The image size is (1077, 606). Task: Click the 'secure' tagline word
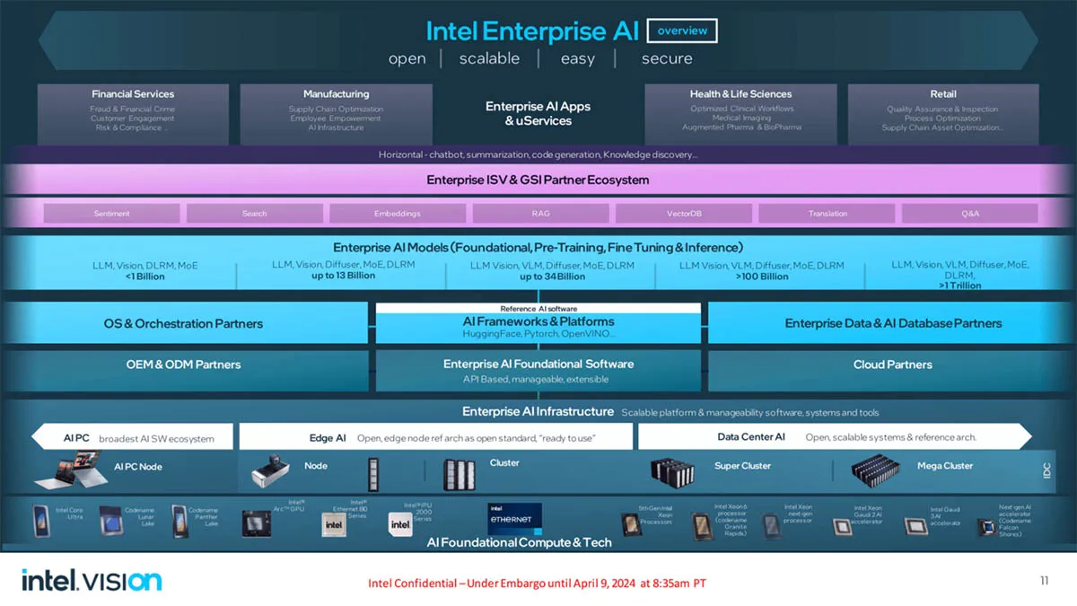pyautogui.click(x=667, y=58)
